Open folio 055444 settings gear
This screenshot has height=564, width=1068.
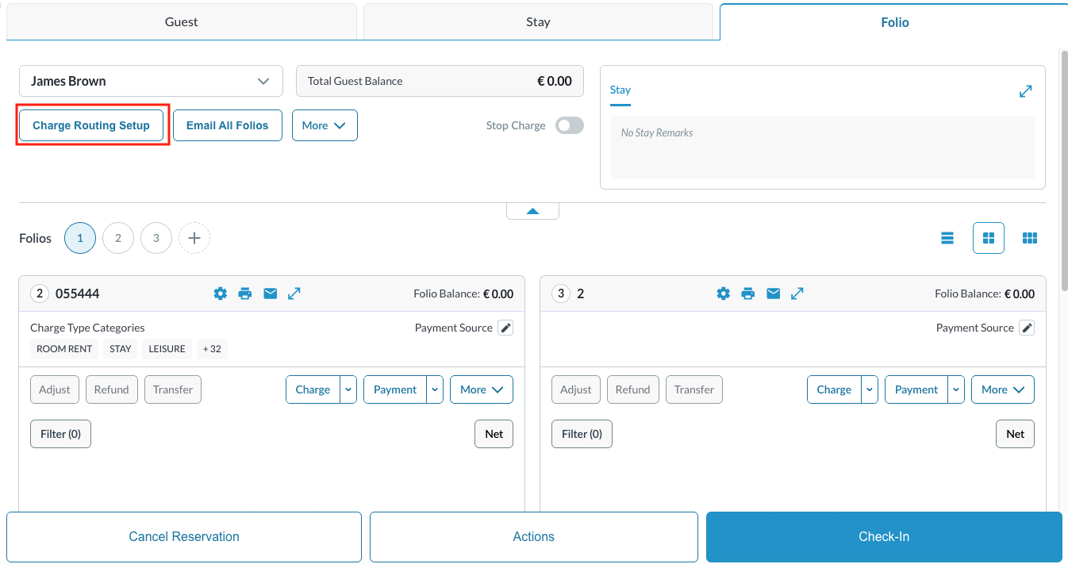point(220,293)
